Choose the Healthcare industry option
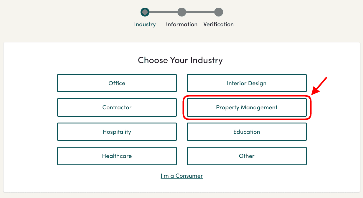This screenshot has width=363, height=198. point(117,156)
